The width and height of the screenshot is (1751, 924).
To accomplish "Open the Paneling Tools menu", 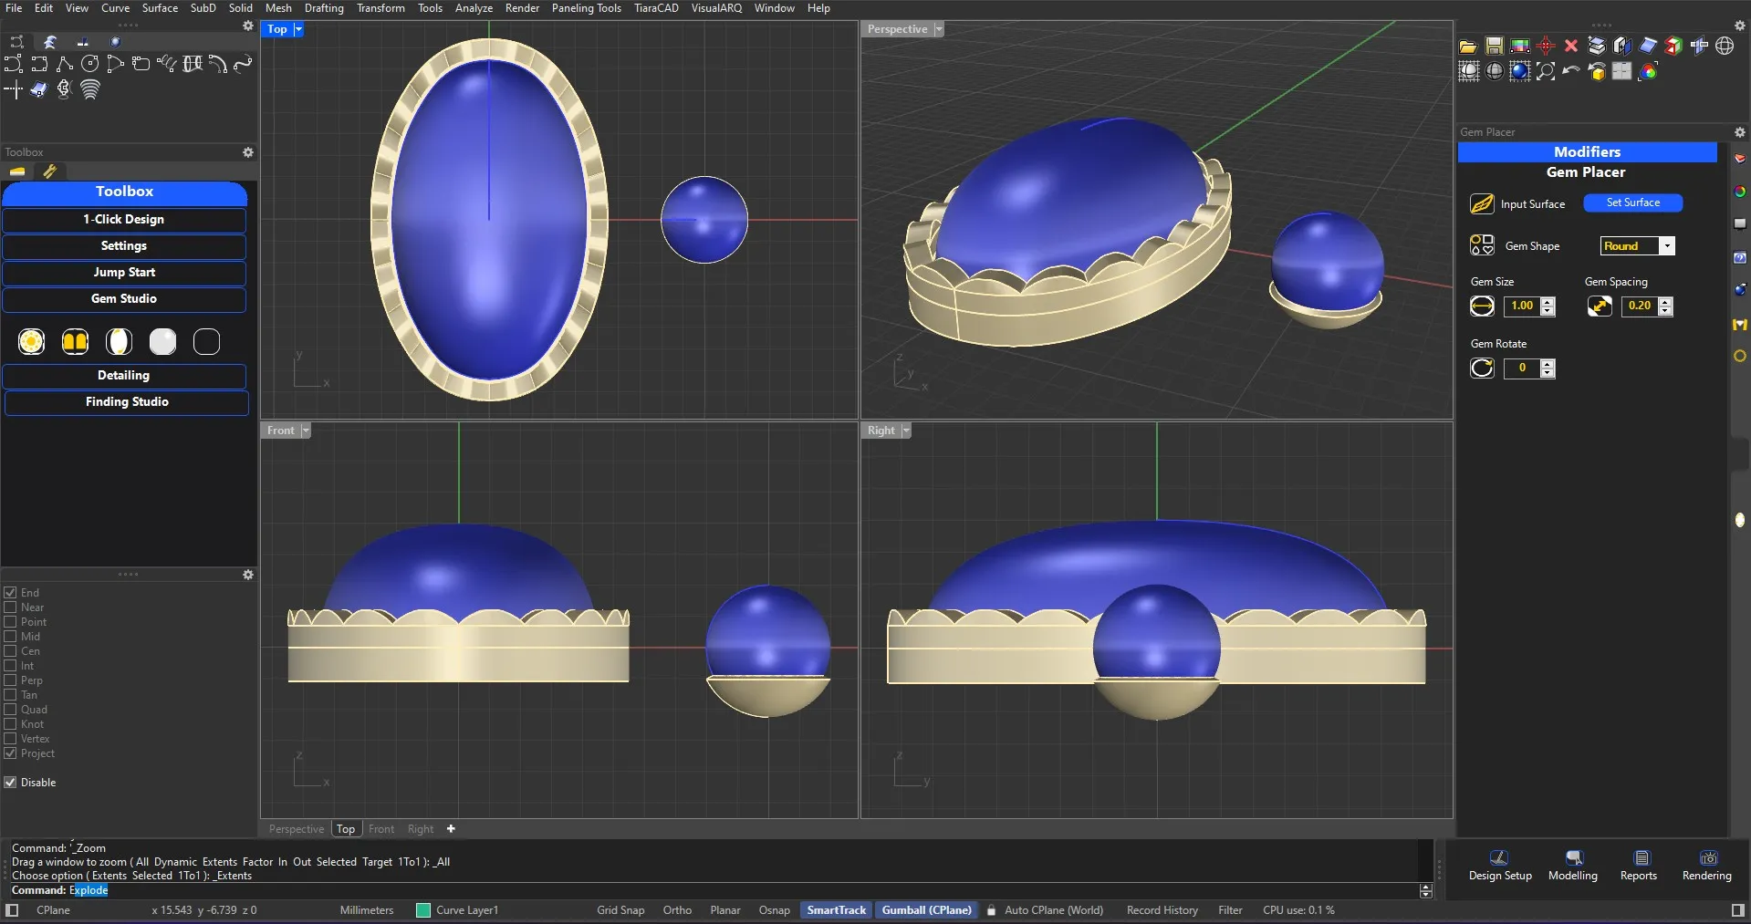I will click(x=586, y=8).
